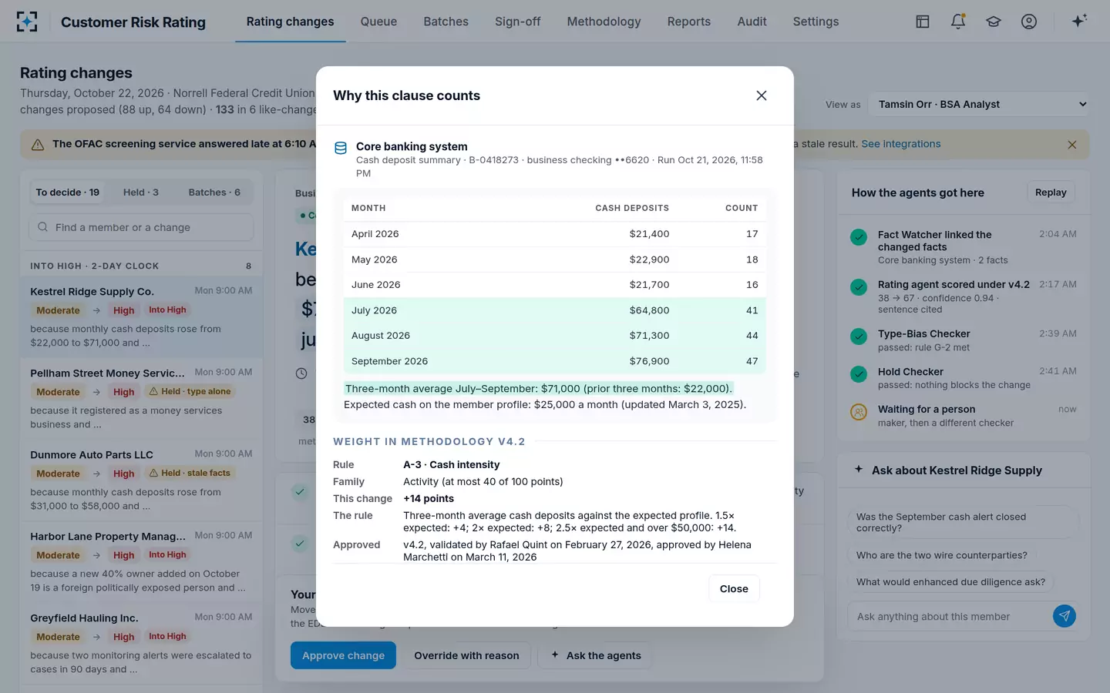1110x693 pixels.
Task: Click the Customer Risk Rating logo icon
Action: [x=27, y=22]
